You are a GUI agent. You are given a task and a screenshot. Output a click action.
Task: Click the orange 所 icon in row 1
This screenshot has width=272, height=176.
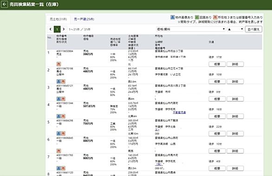click(x=58, y=64)
